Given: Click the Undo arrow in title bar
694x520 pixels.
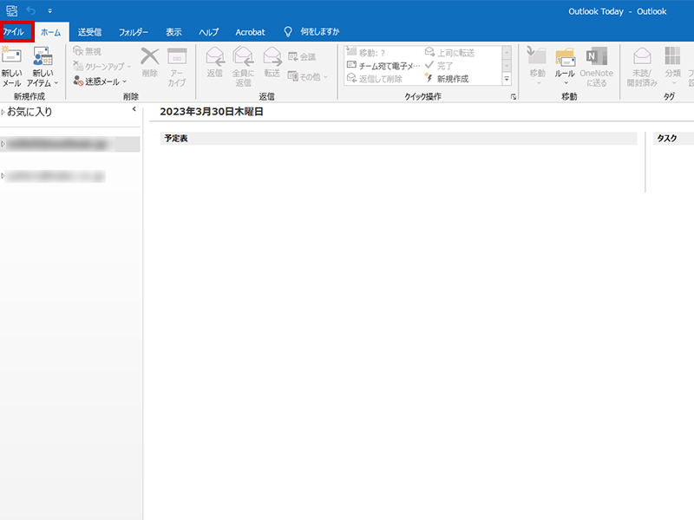Looking at the screenshot, I should (31, 10).
